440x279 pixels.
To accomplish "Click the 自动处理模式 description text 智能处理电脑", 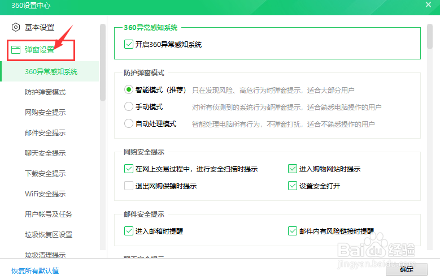I will tap(283, 124).
